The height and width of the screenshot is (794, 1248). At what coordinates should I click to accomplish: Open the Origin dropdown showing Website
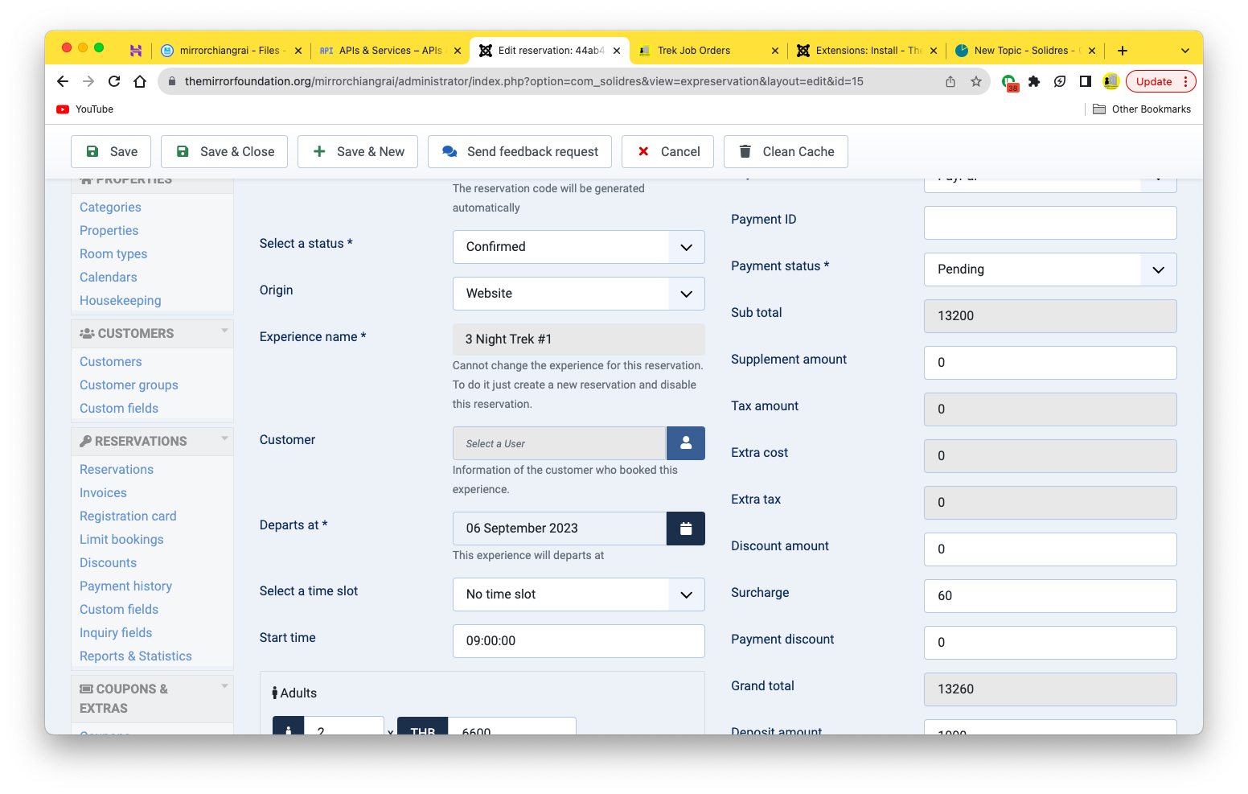(578, 294)
